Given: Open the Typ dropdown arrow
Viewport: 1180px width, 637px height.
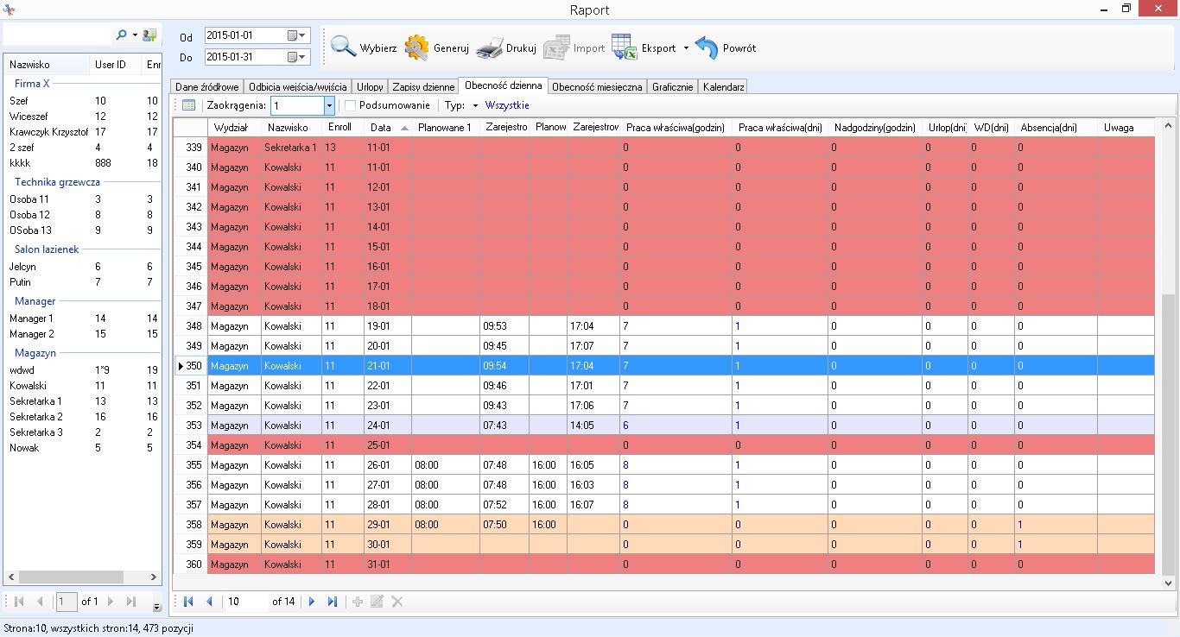Looking at the screenshot, I should (x=475, y=106).
